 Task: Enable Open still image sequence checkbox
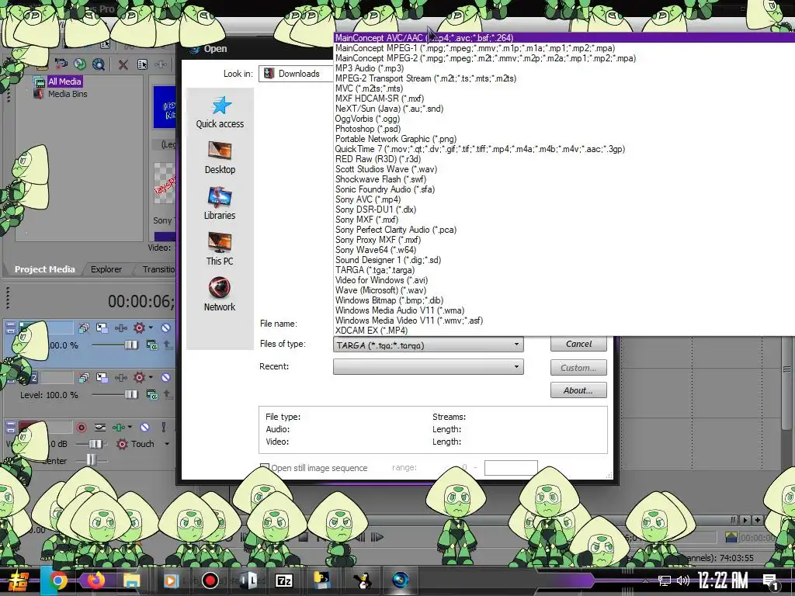[x=264, y=467]
